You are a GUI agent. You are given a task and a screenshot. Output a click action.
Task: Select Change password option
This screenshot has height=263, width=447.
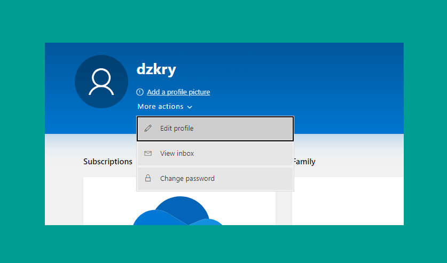(215, 179)
